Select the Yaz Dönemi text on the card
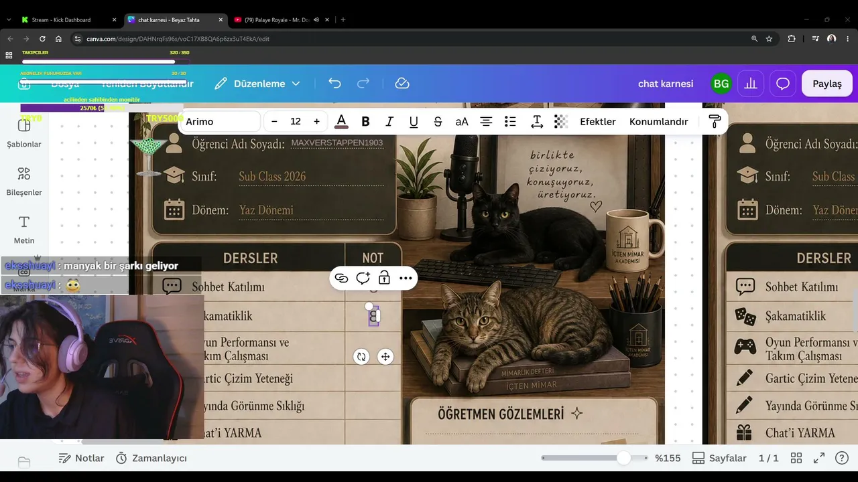 click(x=266, y=210)
